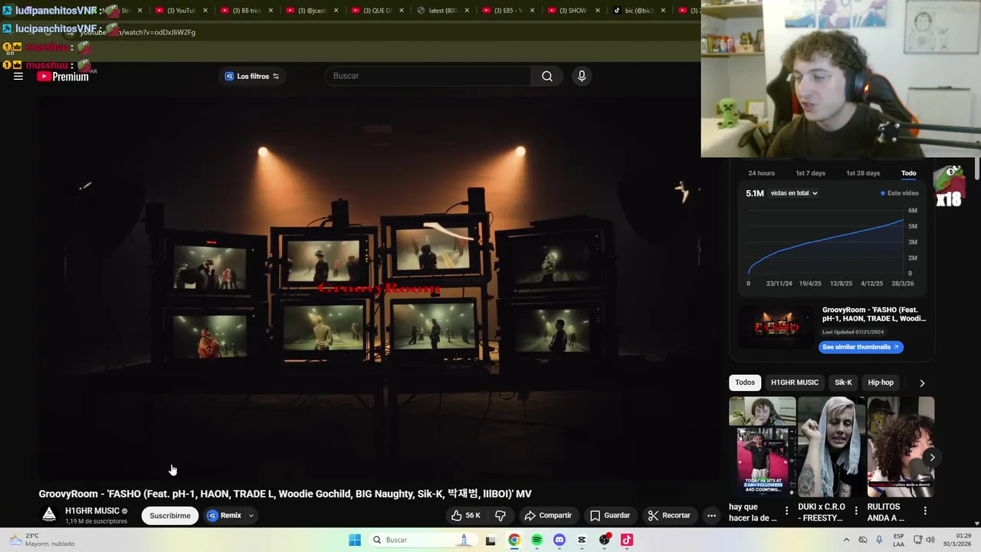Viewport: 981px width, 552px height.
Task: Open the more options menu for the 'DUKI x C.R.O' short
Action: 856,511
